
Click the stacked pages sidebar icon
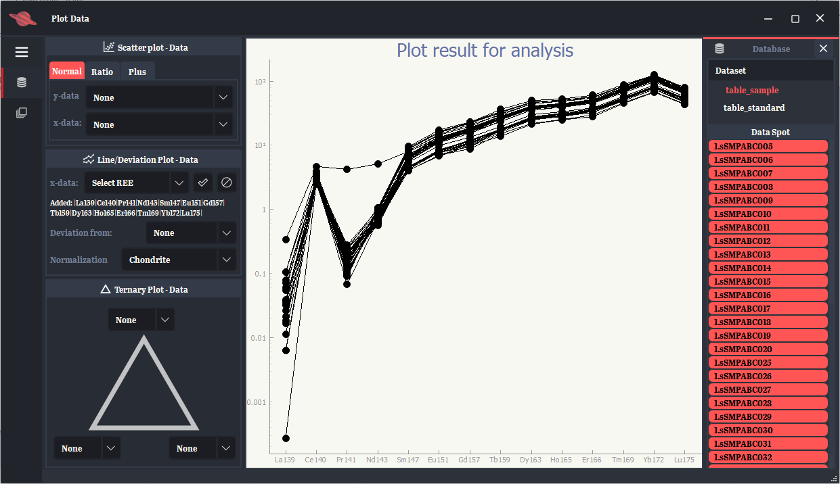22,113
